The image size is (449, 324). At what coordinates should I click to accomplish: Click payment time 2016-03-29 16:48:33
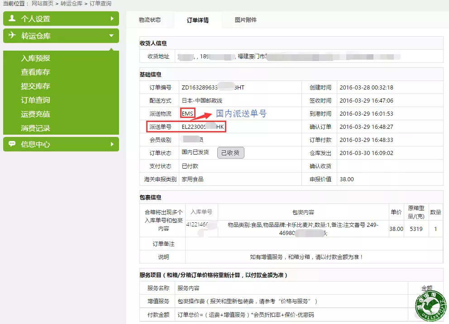tap(366, 140)
